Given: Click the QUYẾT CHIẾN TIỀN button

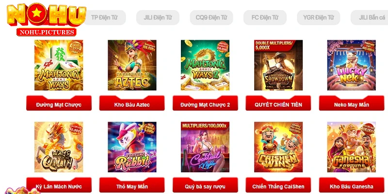Looking at the screenshot, I should coord(278,103).
